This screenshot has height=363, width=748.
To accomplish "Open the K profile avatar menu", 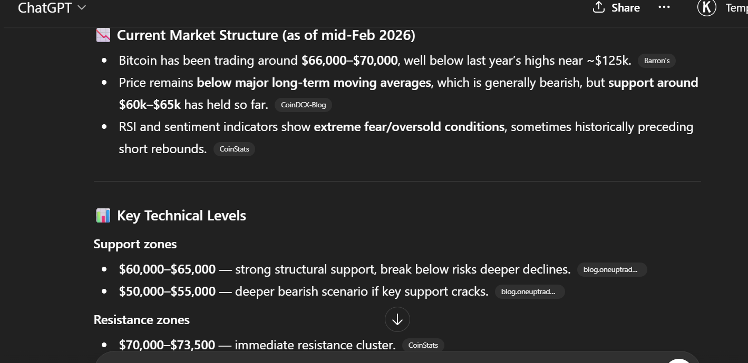I will point(706,7).
